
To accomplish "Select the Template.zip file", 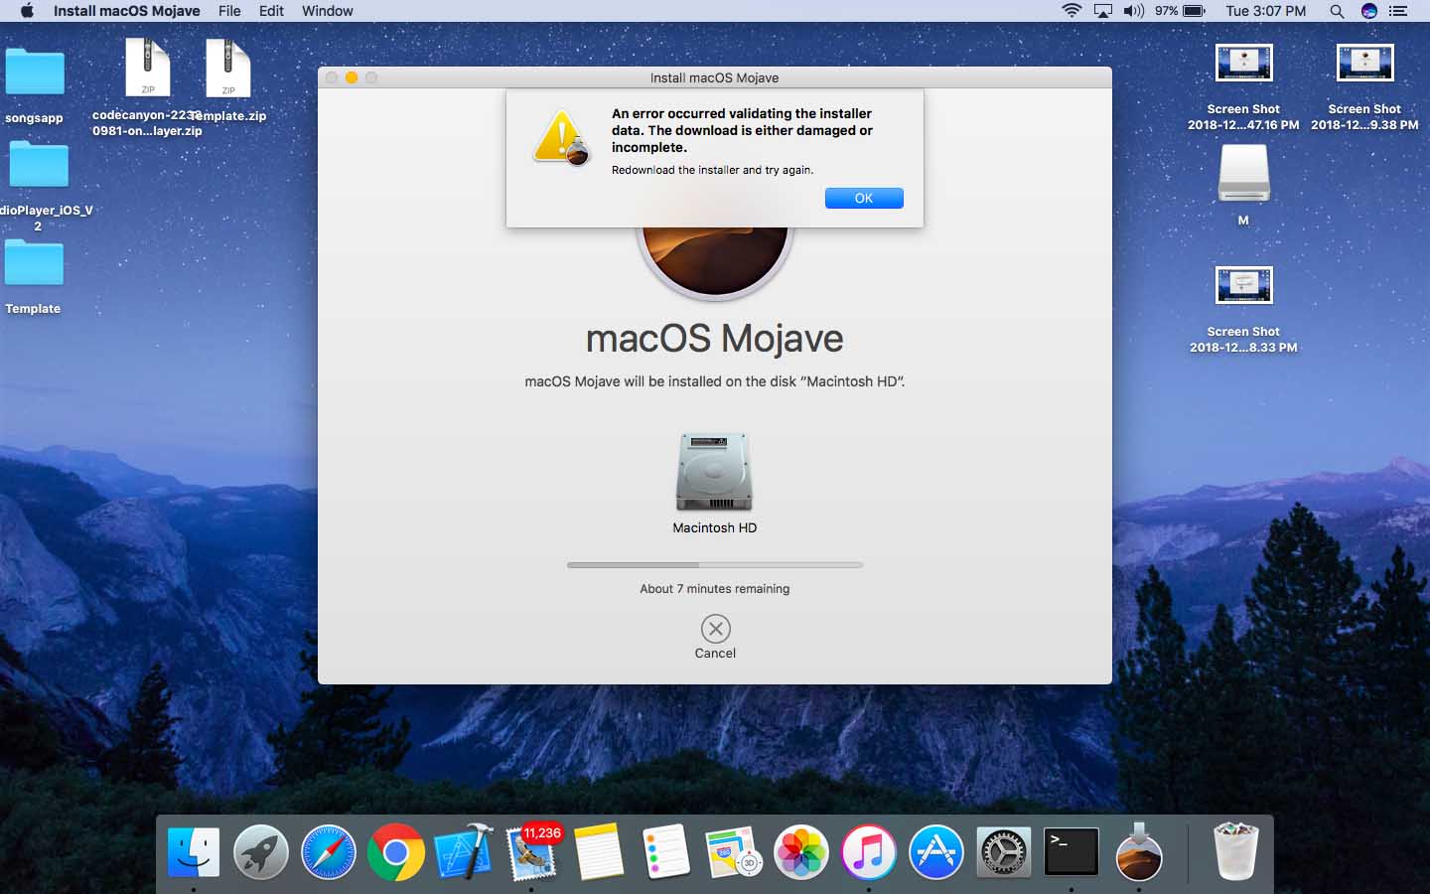I will (x=228, y=69).
